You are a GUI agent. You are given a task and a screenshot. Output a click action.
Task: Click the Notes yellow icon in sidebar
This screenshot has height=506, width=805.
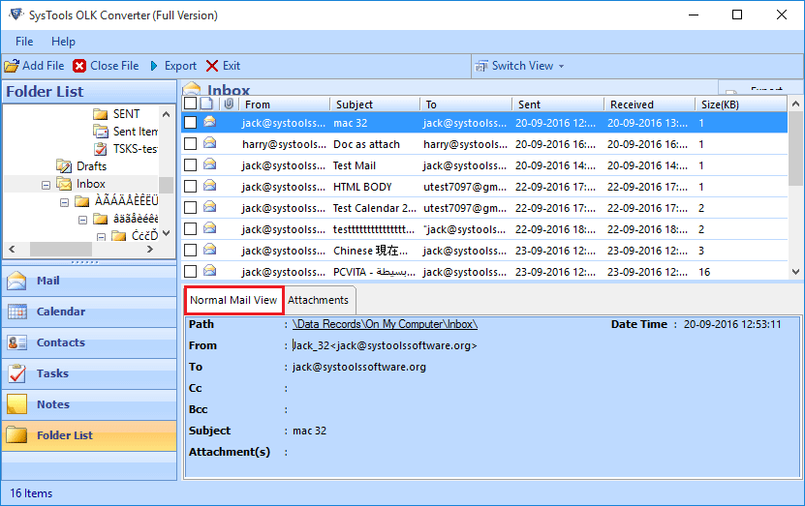(16, 404)
